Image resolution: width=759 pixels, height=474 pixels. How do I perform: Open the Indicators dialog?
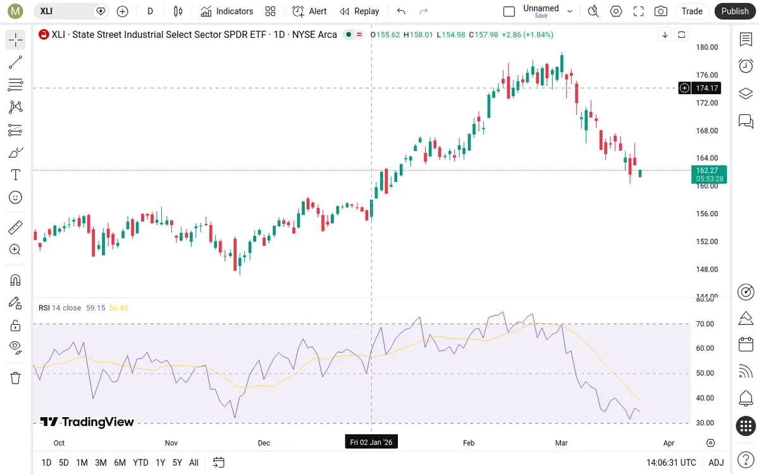tap(227, 11)
